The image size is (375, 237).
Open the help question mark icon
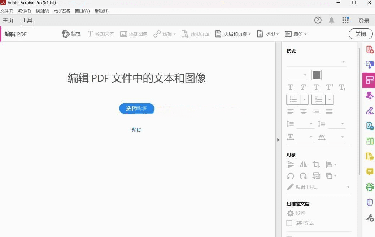[x=318, y=20]
